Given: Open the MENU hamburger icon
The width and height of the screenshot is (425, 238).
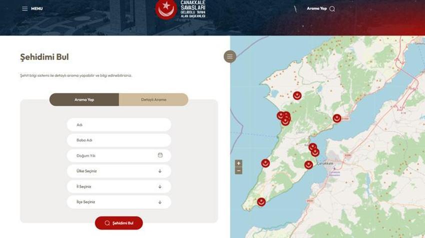Looking at the screenshot, I should [x=24, y=8].
